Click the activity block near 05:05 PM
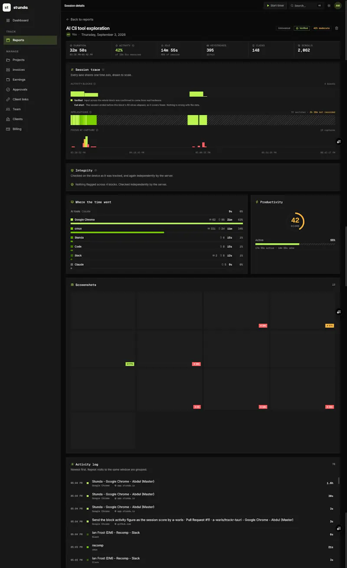The image size is (347, 568). (x=196, y=94)
